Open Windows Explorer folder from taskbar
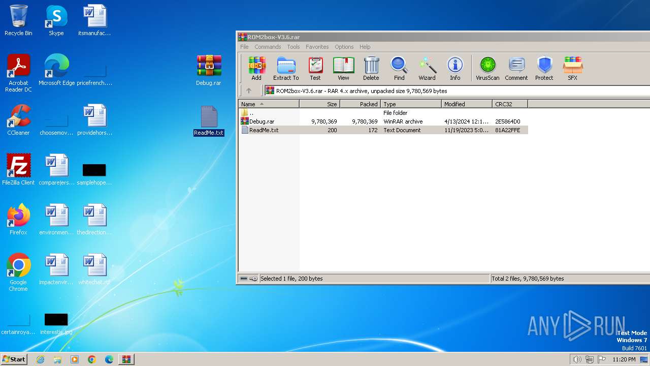Screen dimensions: 650x366 57,359
